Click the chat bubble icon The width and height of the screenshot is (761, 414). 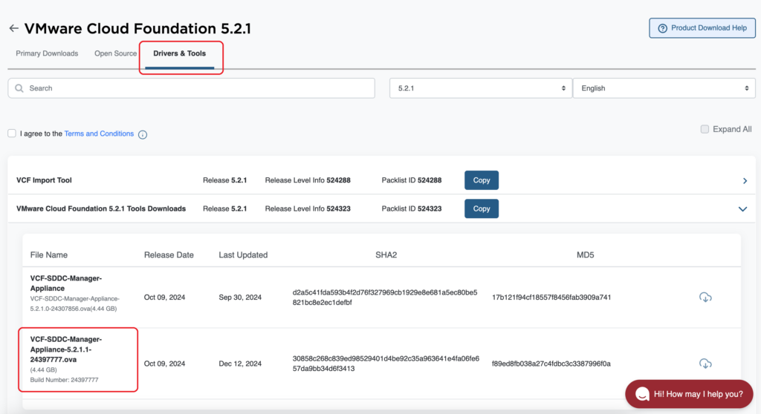click(642, 393)
